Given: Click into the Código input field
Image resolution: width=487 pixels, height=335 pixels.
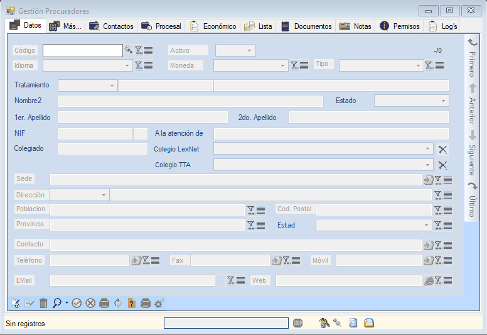Looking at the screenshot, I should coord(82,50).
